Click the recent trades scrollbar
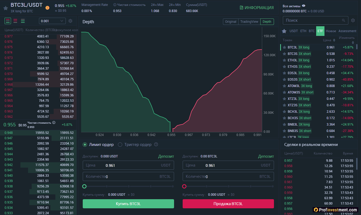Screen dimensions: 361x215 click(357, 164)
